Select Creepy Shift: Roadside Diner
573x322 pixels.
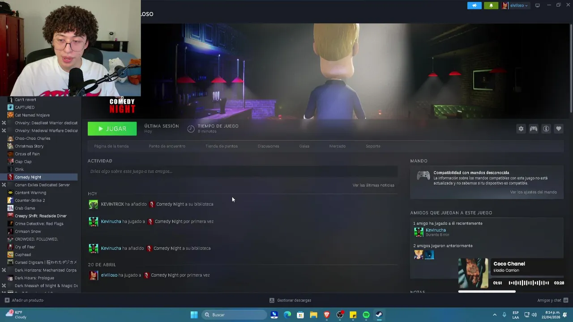point(40,216)
